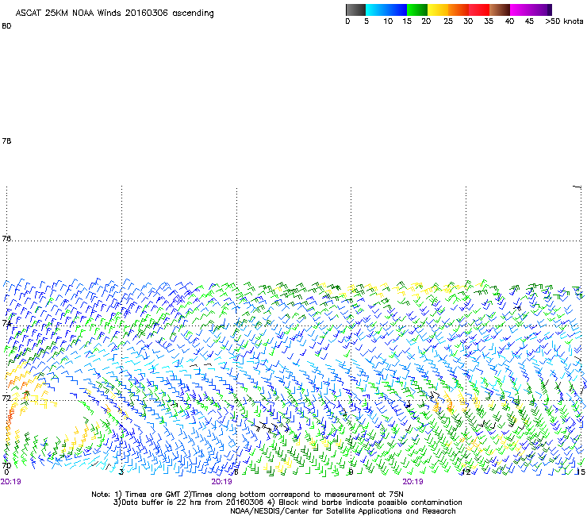Click the '25' label under the color bar
The height and width of the screenshot is (516, 587).
coord(448,21)
